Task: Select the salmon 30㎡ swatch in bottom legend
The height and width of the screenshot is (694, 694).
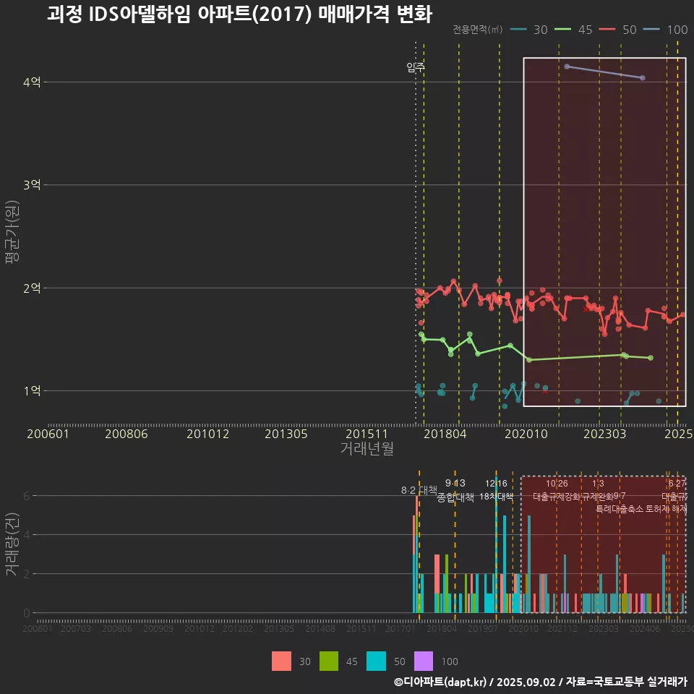Action: coord(281,661)
